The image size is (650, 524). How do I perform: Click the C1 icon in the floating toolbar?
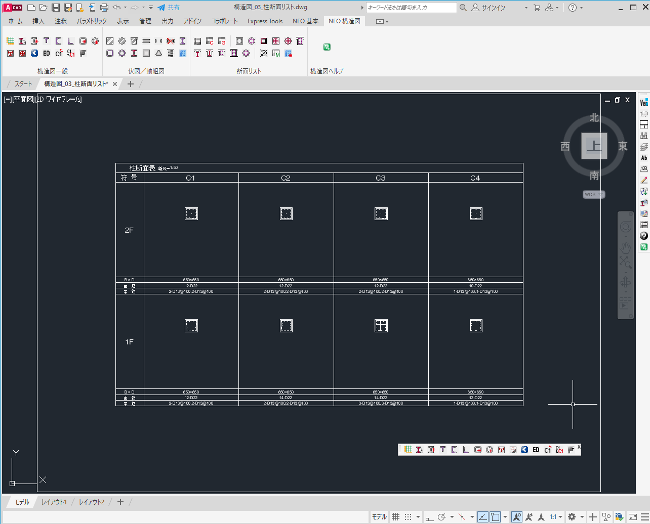548,450
